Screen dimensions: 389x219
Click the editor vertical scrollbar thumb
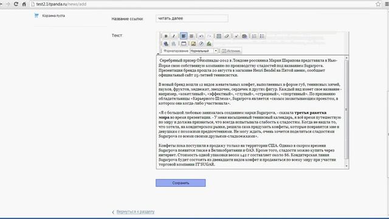coord(346,109)
